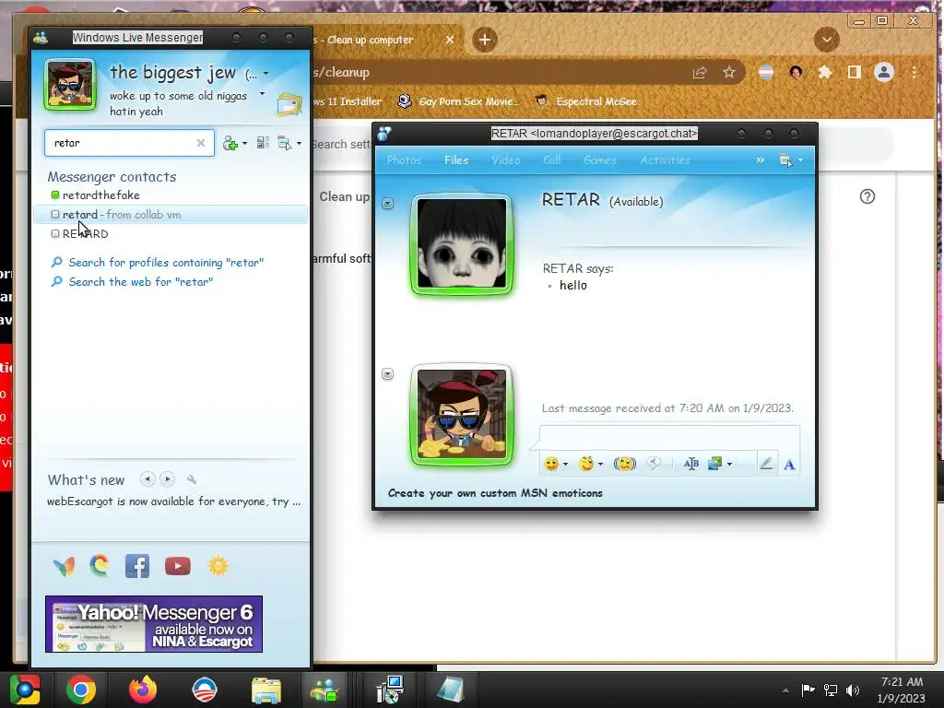Open Chrome from taskbar

[81, 690]
